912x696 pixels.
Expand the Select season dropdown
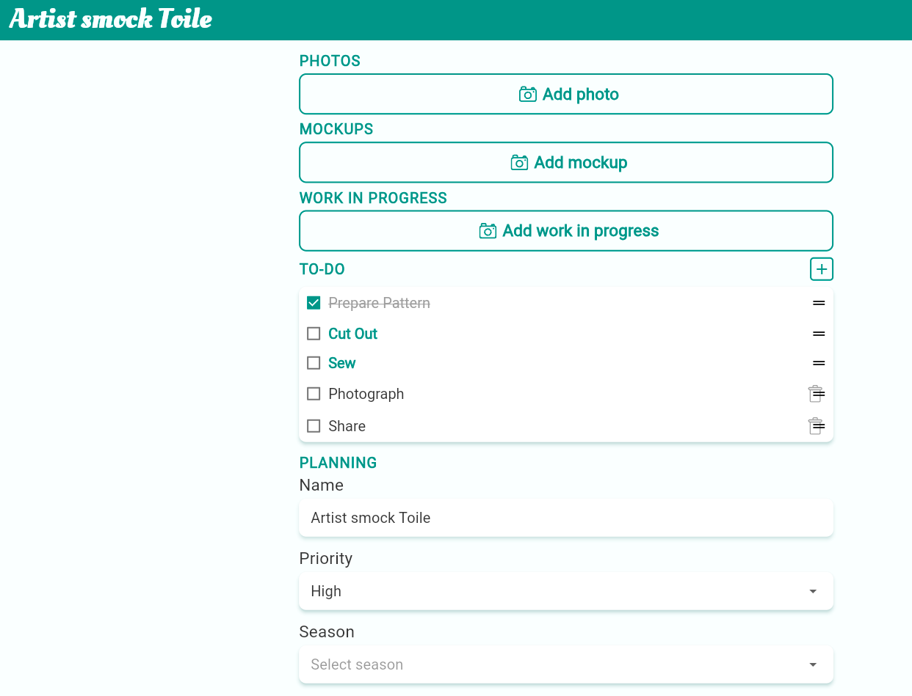(565, 664)
